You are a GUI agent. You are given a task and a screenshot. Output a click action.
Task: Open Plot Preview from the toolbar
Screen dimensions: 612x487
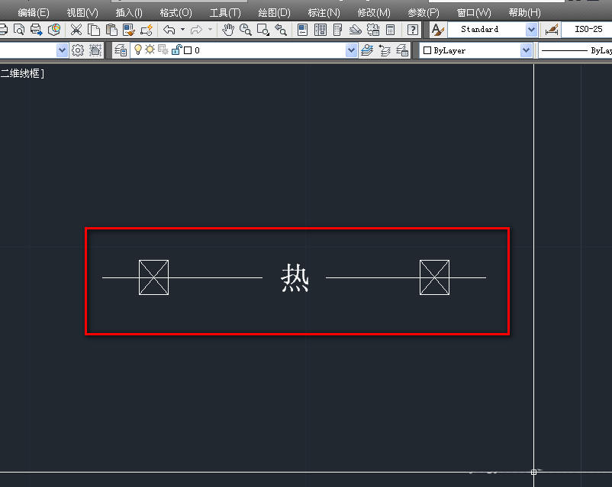click(x=19, y=30)
